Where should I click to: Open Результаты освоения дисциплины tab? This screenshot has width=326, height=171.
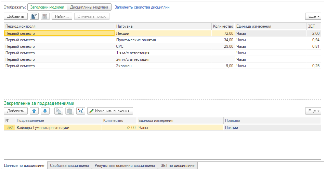tap(125, 166)
